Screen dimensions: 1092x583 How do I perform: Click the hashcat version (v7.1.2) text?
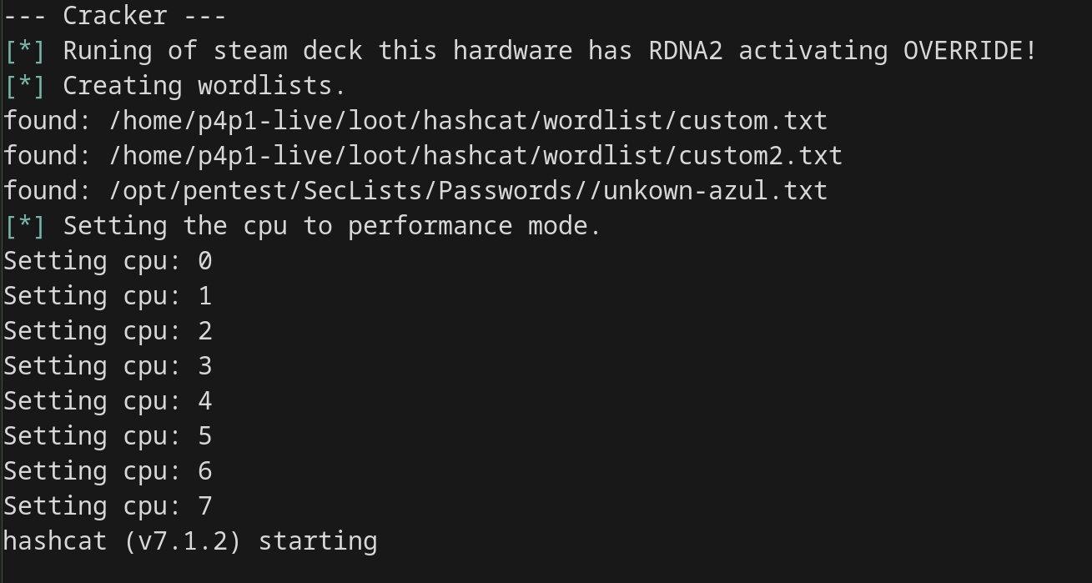coord(183,540)
